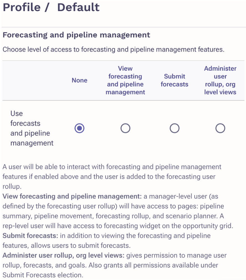Select the None radio button
Screen dimensions: 246x280
pyautogui.click(x=80, y=128)
